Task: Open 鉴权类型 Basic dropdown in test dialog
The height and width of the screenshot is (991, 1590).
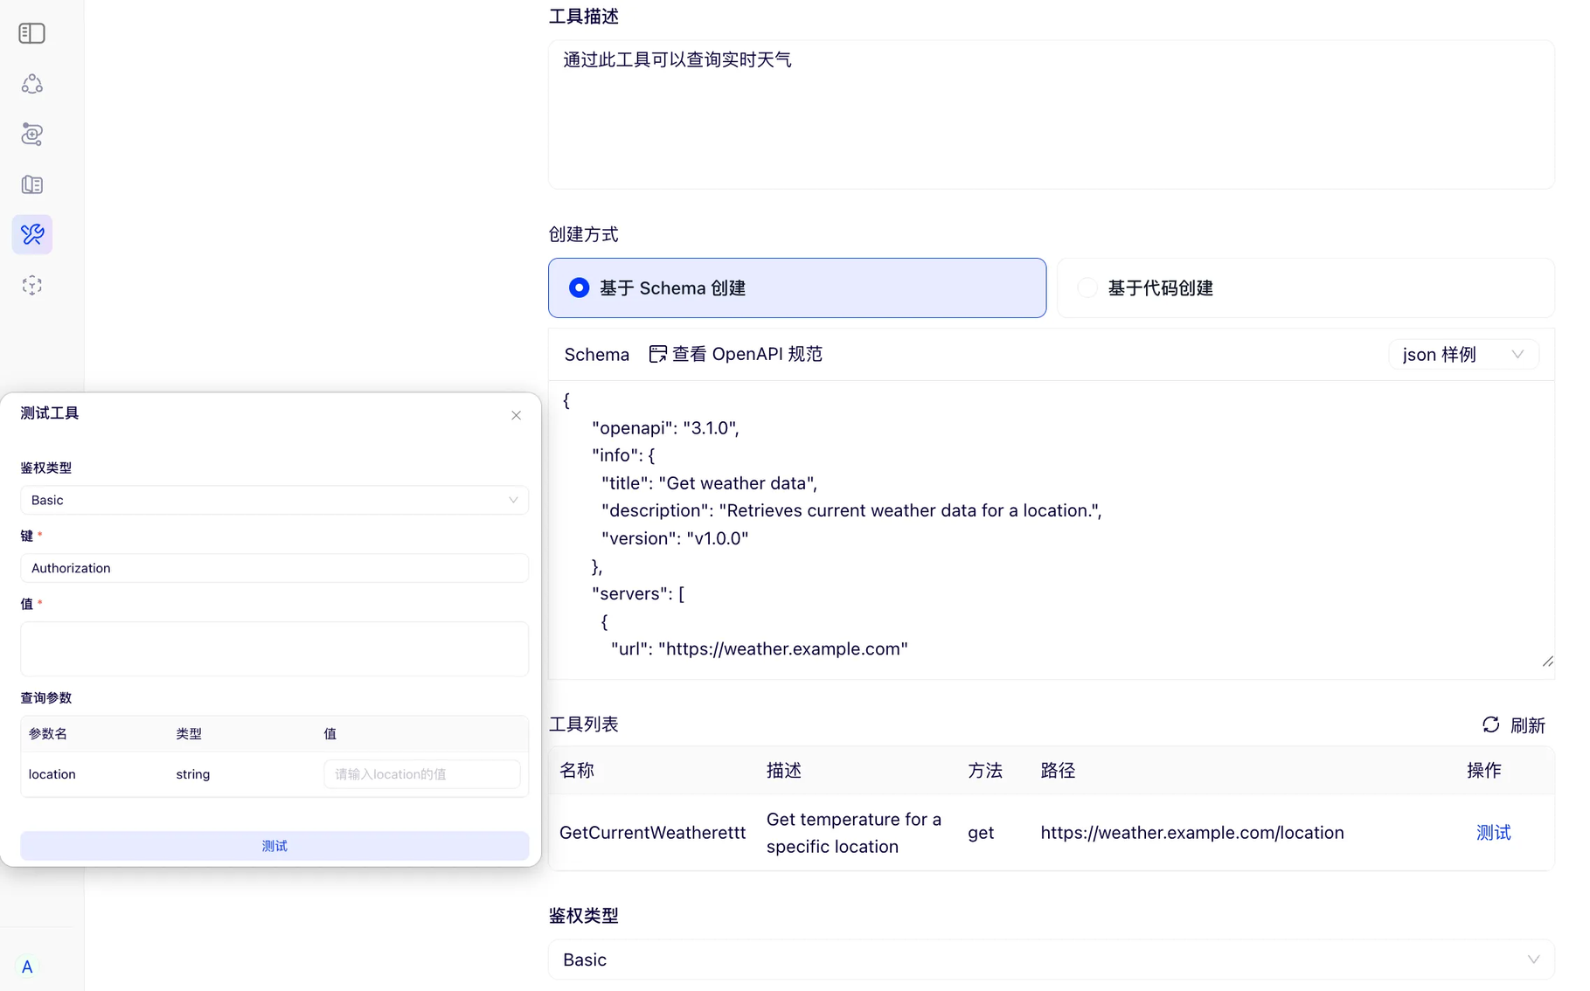Action: [274, 500]
